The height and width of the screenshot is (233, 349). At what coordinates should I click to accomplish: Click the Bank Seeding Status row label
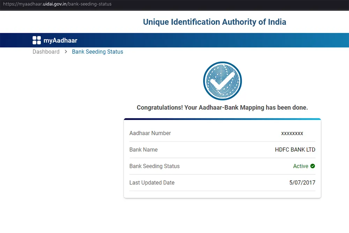[155, 166]
